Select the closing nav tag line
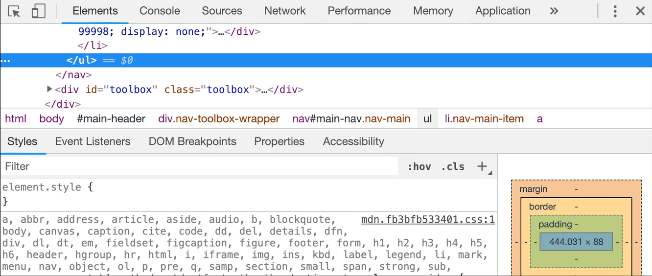 74,75
